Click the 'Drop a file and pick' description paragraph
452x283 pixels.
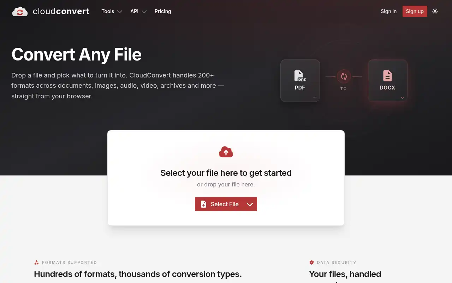coord(118,86)
